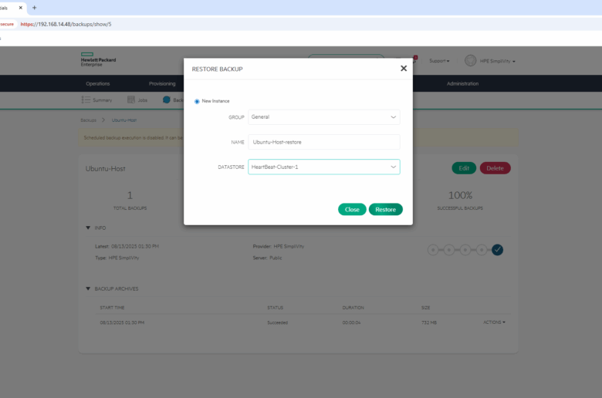Expand the Datastore dropdown HeartBeat-Cluster-1

click(323, 167)
